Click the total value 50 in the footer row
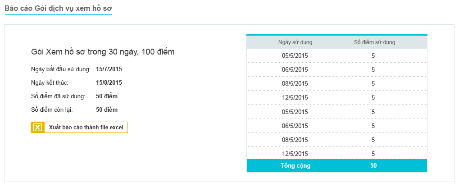This screenshot has width=459, height=187. pos(373,166)
